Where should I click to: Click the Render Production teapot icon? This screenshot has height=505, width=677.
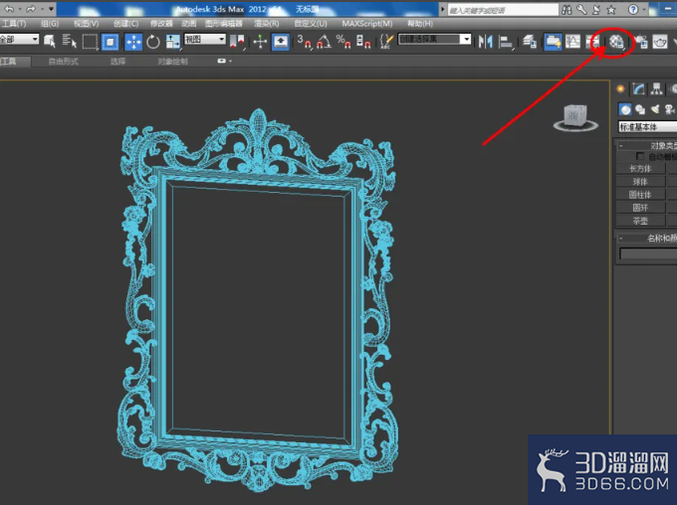tap(660, 42)
